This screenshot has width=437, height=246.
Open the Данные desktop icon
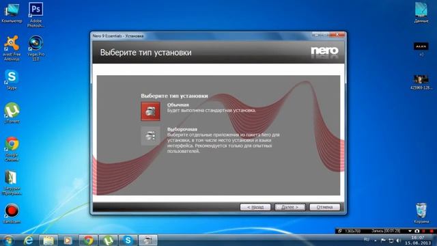coord(421,12)
